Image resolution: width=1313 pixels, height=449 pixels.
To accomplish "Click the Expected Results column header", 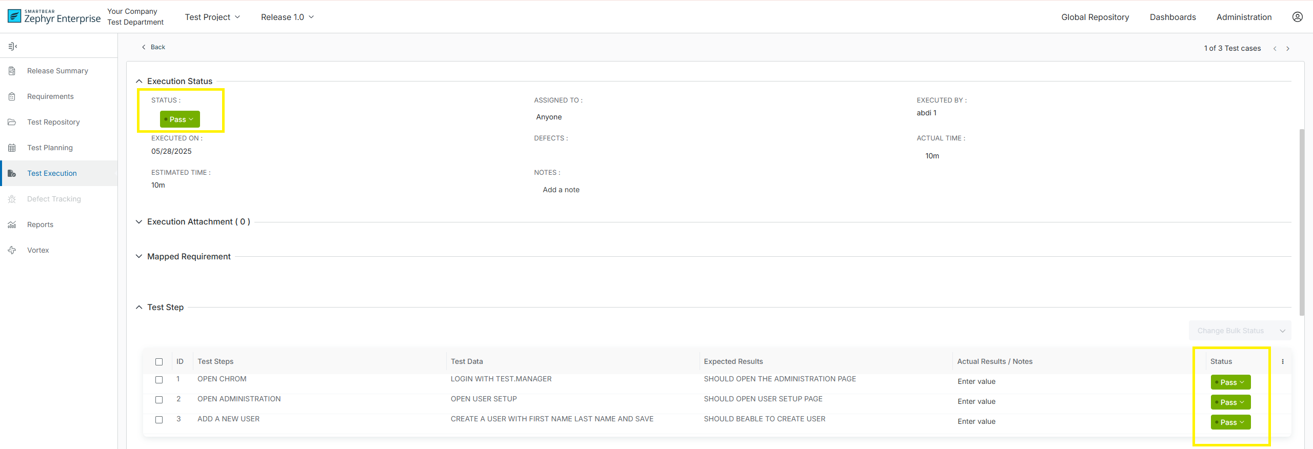I will click(733, 361).
